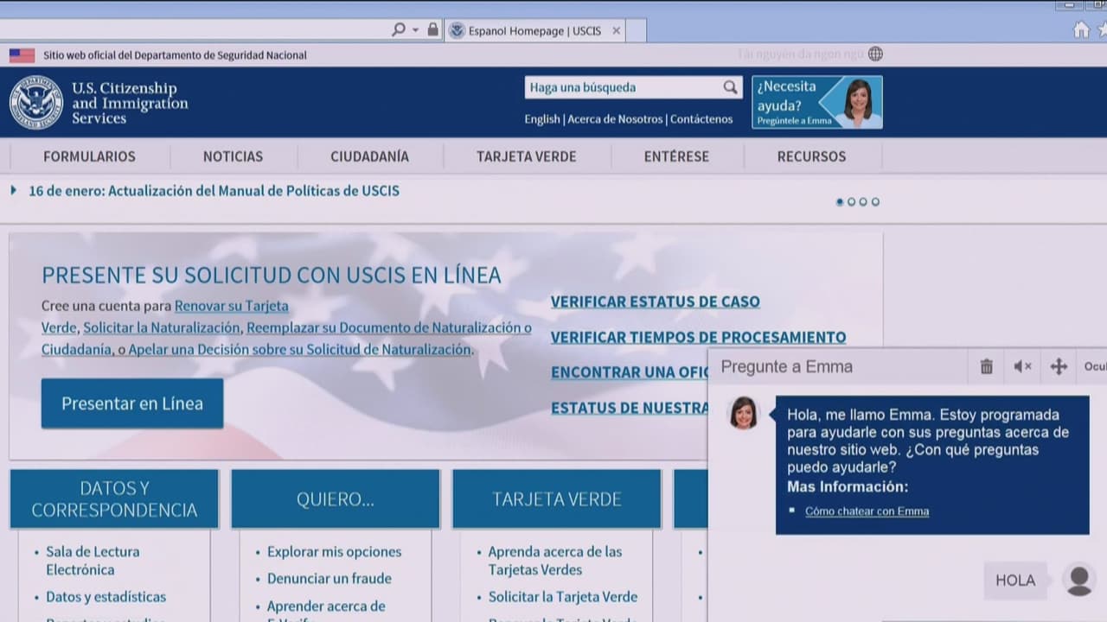The width and height of the screenshot is (1107, 622).
Task: Select the second news carousel dot
Action: click(x=851, y=202)
